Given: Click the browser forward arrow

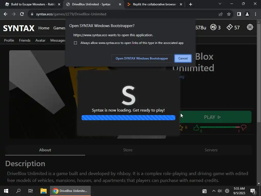Looking at the screenshot, I should click(14, 14).
